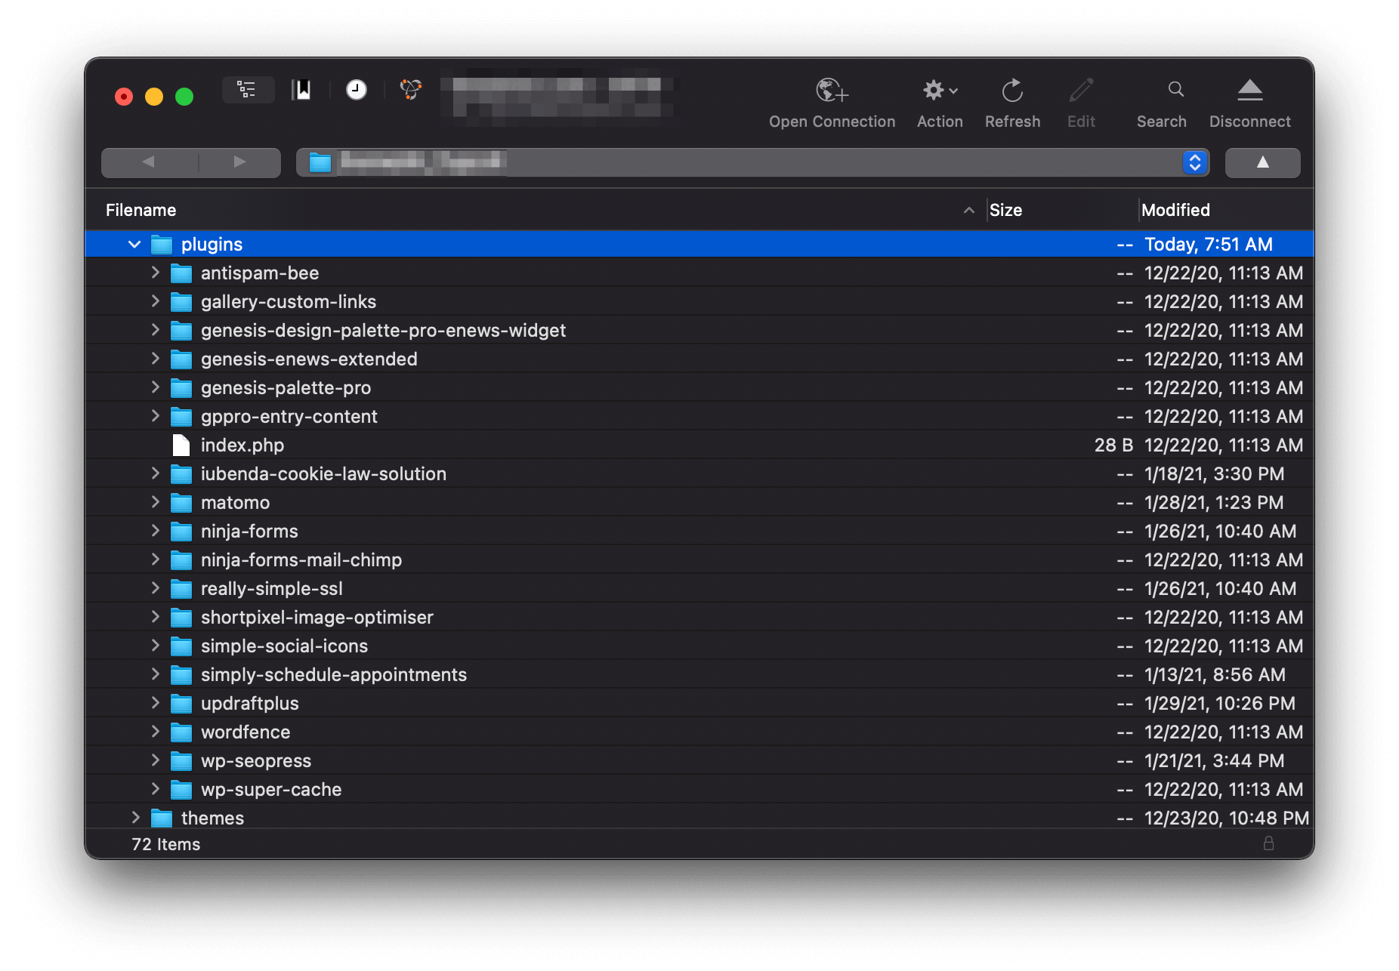Expand the themes folder

click(x=135, y=818)
